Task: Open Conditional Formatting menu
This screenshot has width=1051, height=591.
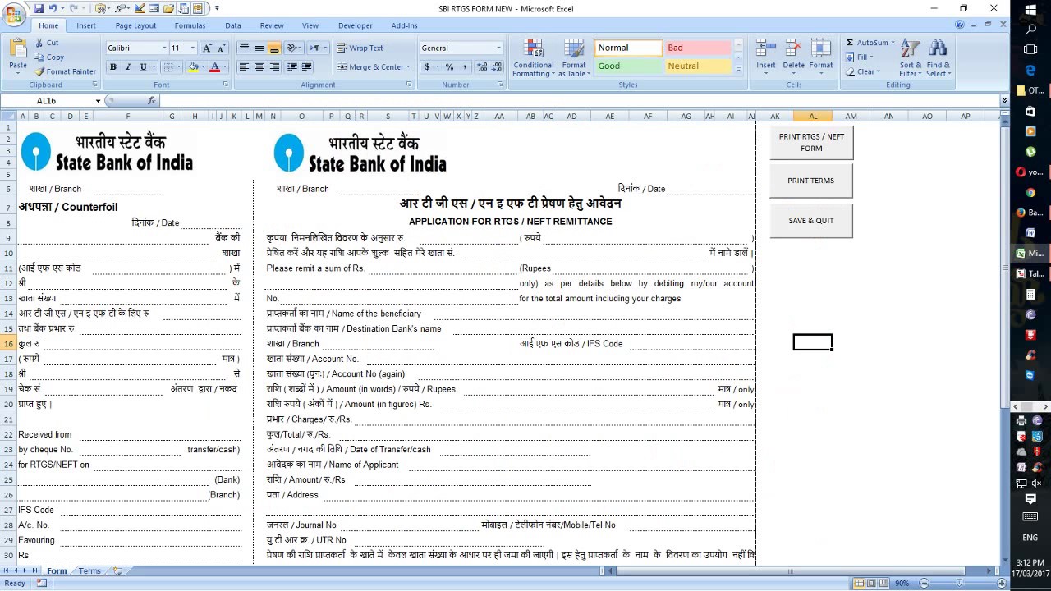Action: [534, 58]
